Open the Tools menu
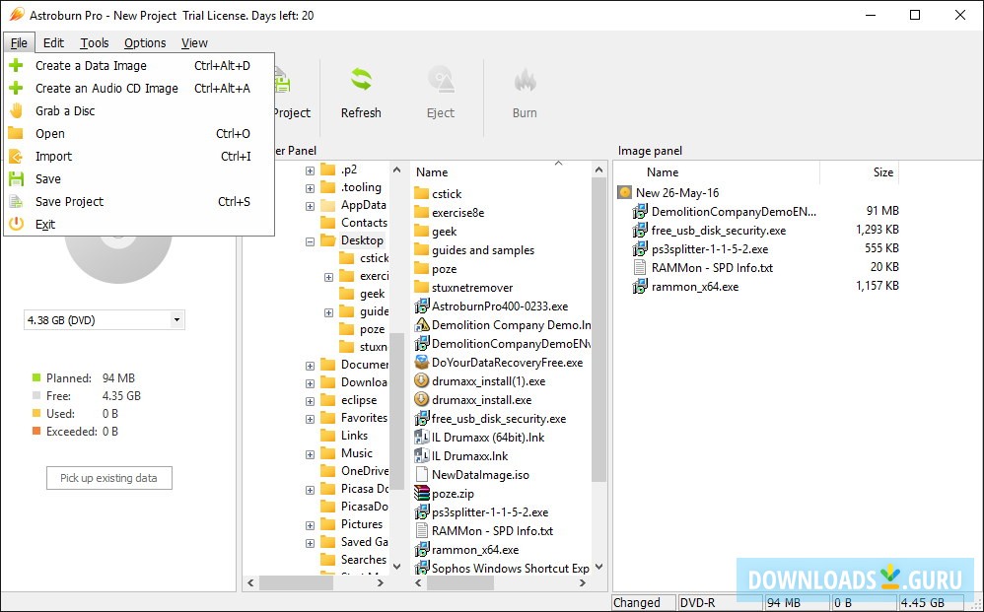This screenshot has width=984, height=612. tap(94, 42)
